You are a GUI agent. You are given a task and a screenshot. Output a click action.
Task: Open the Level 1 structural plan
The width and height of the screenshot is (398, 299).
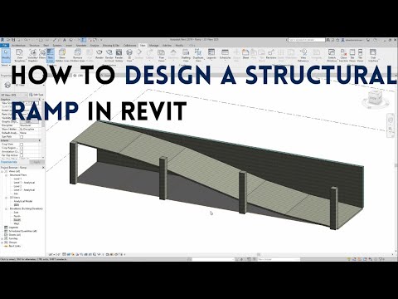[17, 179]
